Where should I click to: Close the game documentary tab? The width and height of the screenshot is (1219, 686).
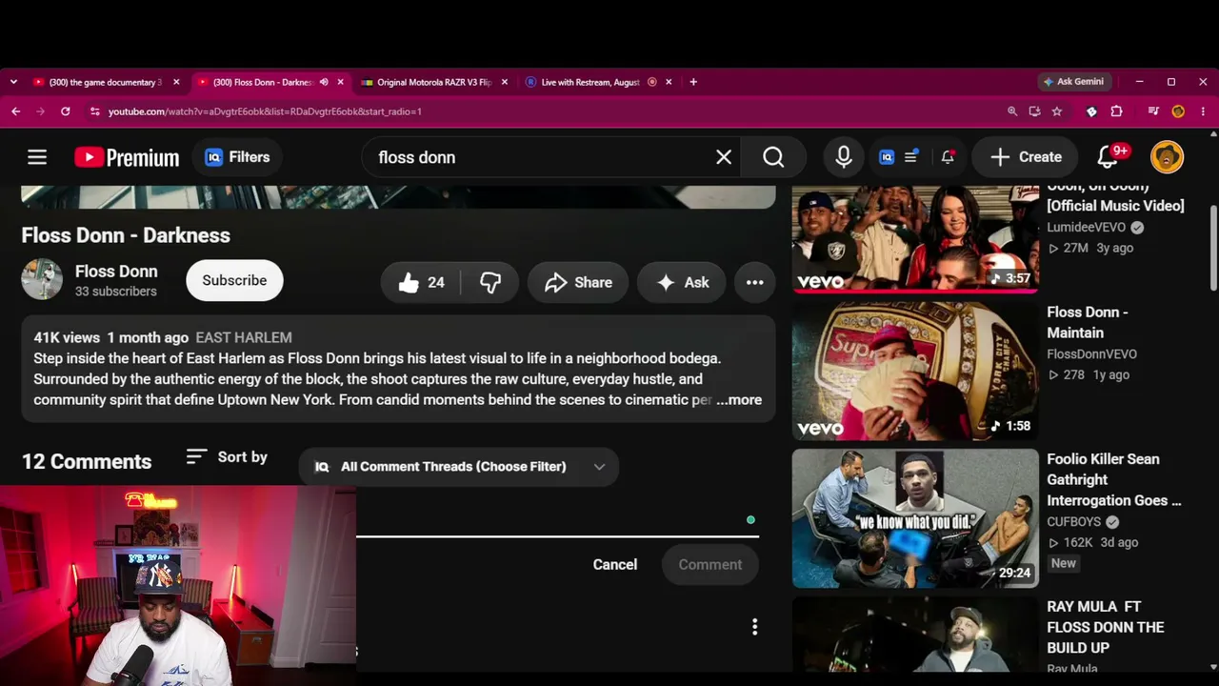coord(176,82)
